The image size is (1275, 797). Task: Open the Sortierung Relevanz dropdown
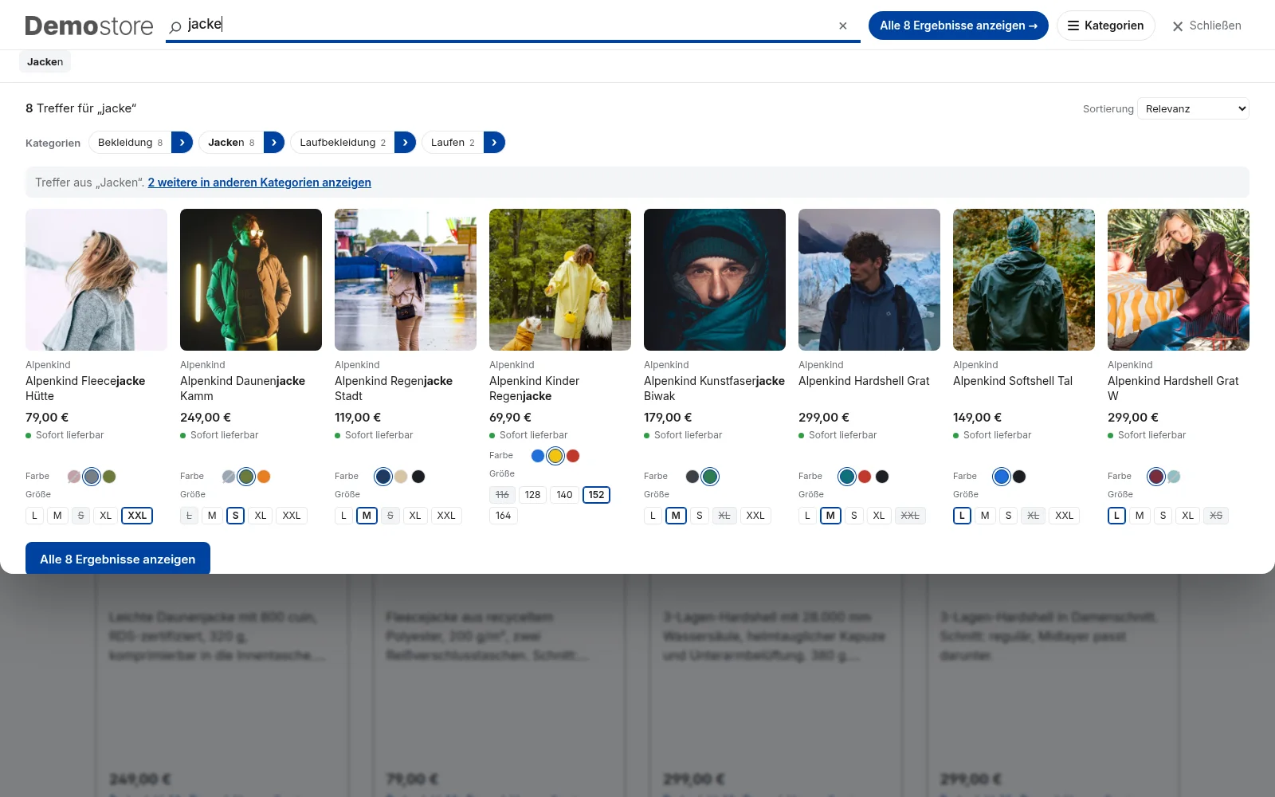[x=1193, y=108]
